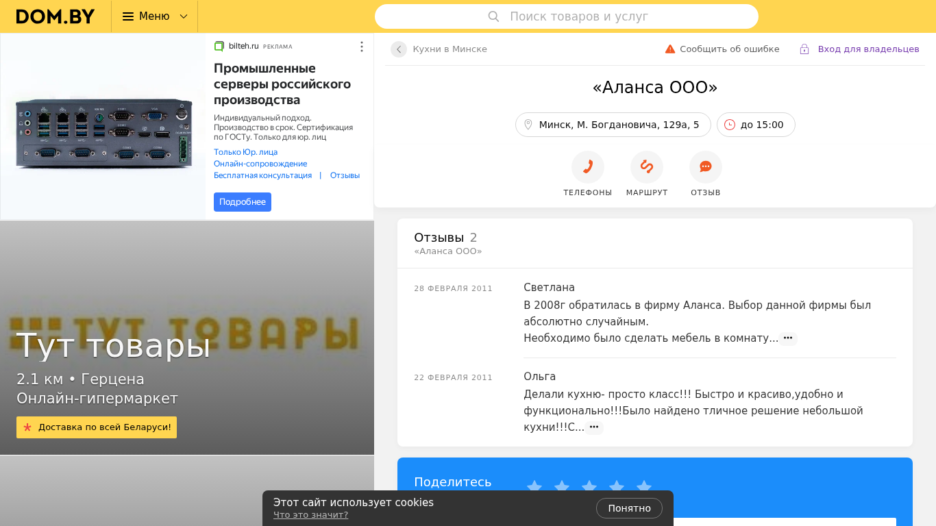Click the industrial server ad image

click(x=103, y=127)
